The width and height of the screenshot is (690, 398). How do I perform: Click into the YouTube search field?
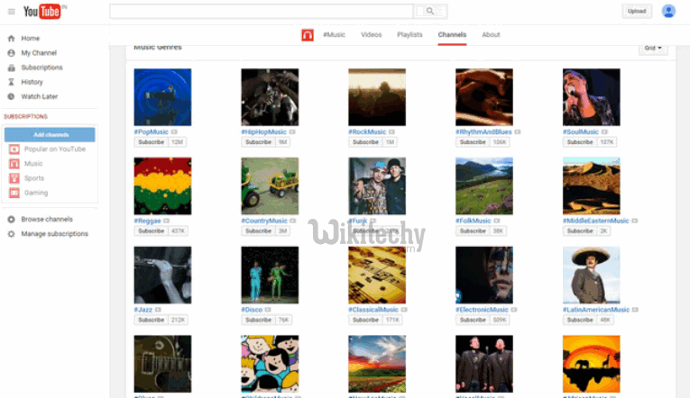coord(262,11)
